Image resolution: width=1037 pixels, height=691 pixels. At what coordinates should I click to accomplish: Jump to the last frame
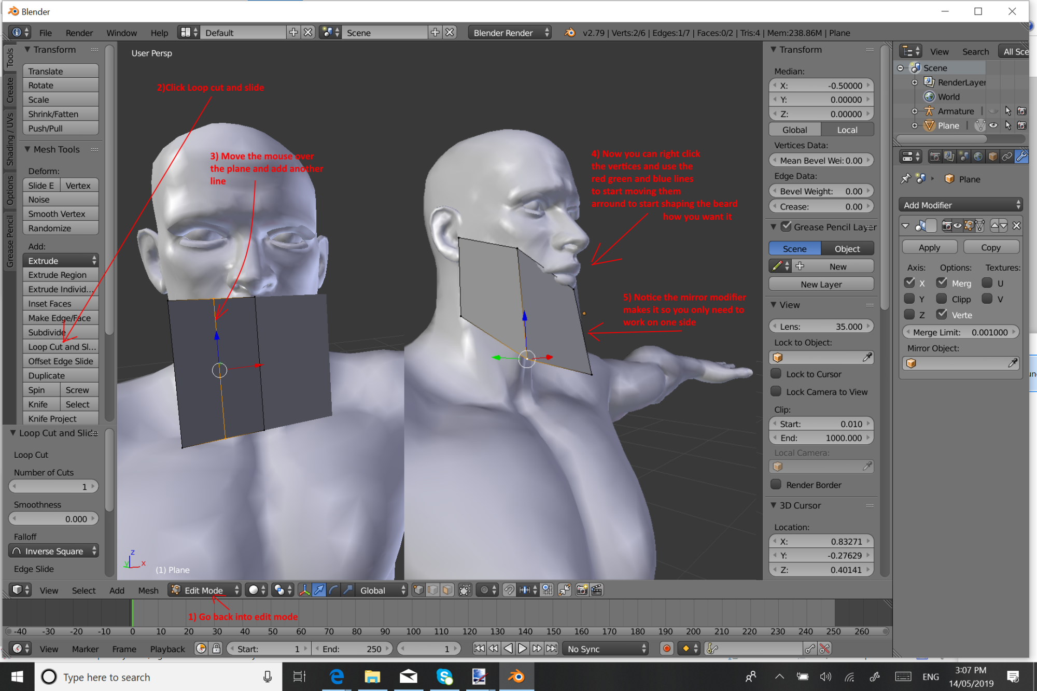pyautogui.click(x=552, y=648)
